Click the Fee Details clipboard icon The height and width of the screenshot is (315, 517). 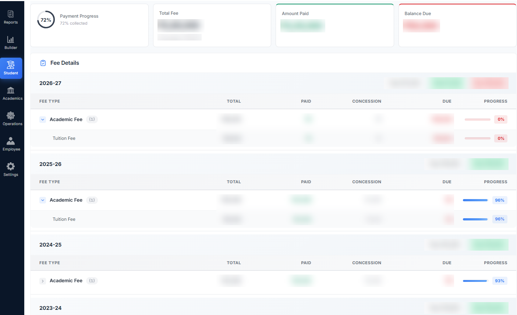coord(43,63)
